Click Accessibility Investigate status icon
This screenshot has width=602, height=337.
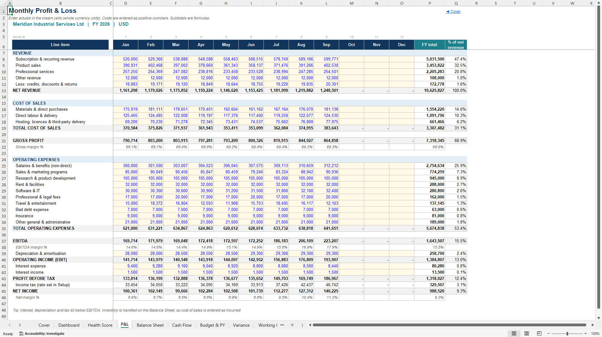pos(41,334)
